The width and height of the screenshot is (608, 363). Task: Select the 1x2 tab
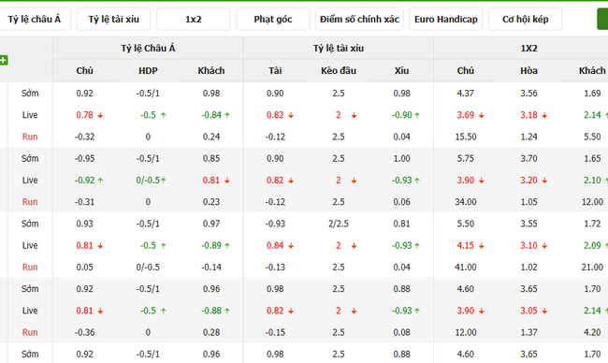tap(193, 19)
